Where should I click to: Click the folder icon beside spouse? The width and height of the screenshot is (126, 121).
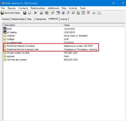click(x=5, y=56)
